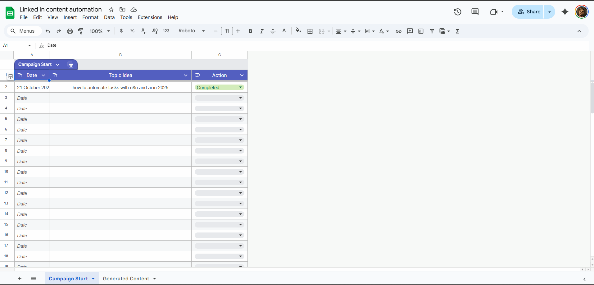Click the Share button
This screenshot has height=285, width=594.
(529, 12)
